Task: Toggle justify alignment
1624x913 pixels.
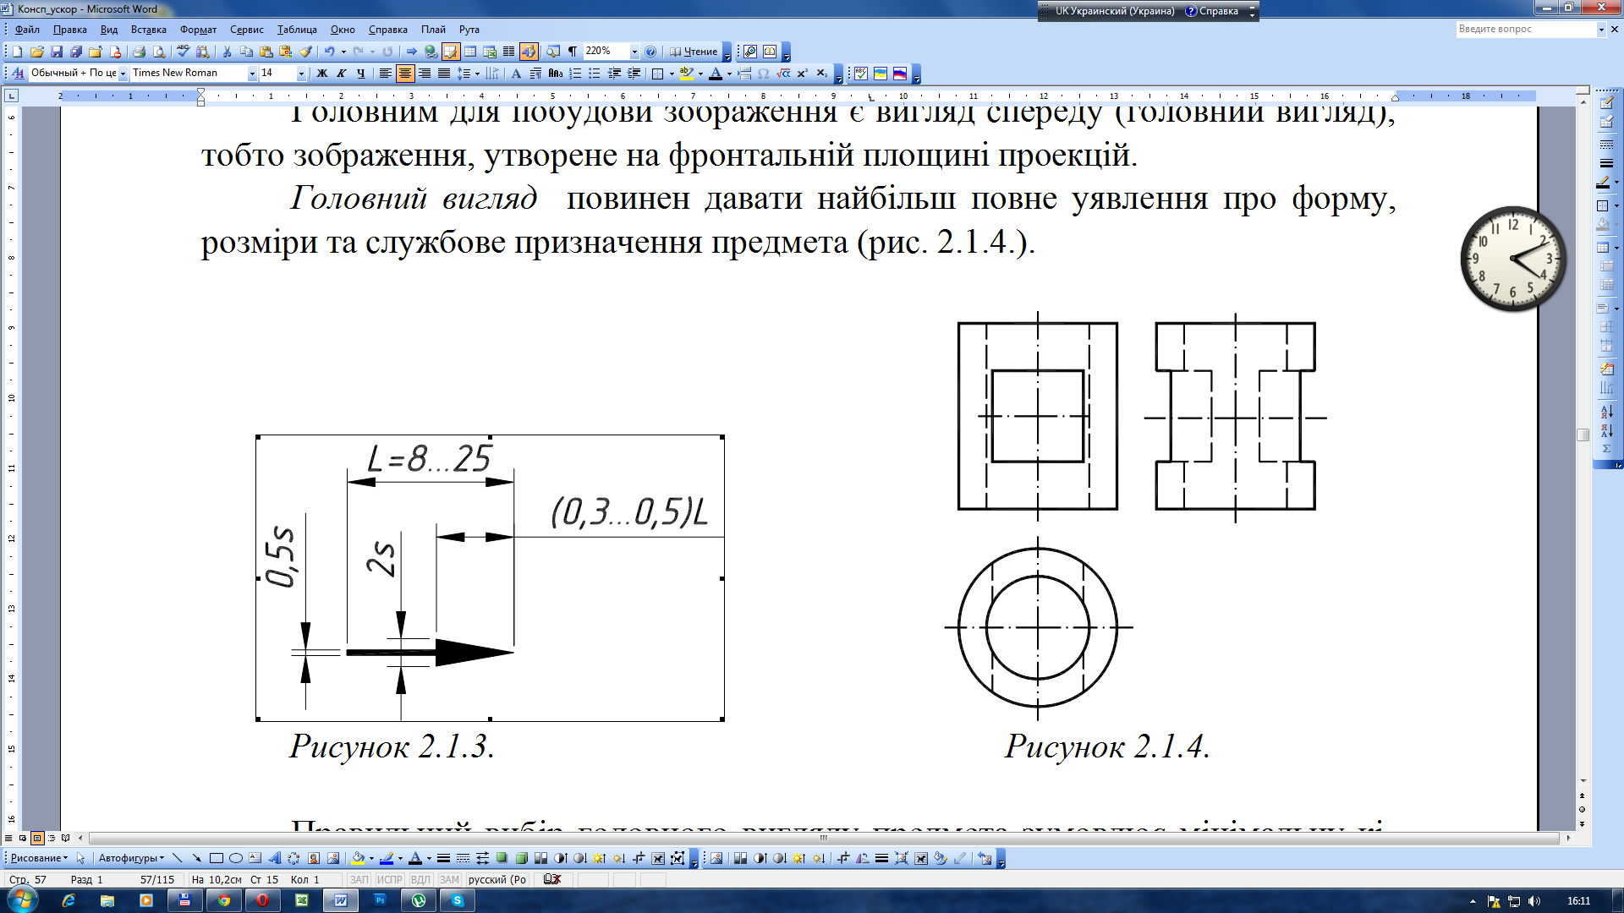Action: [x=443, y=74]
